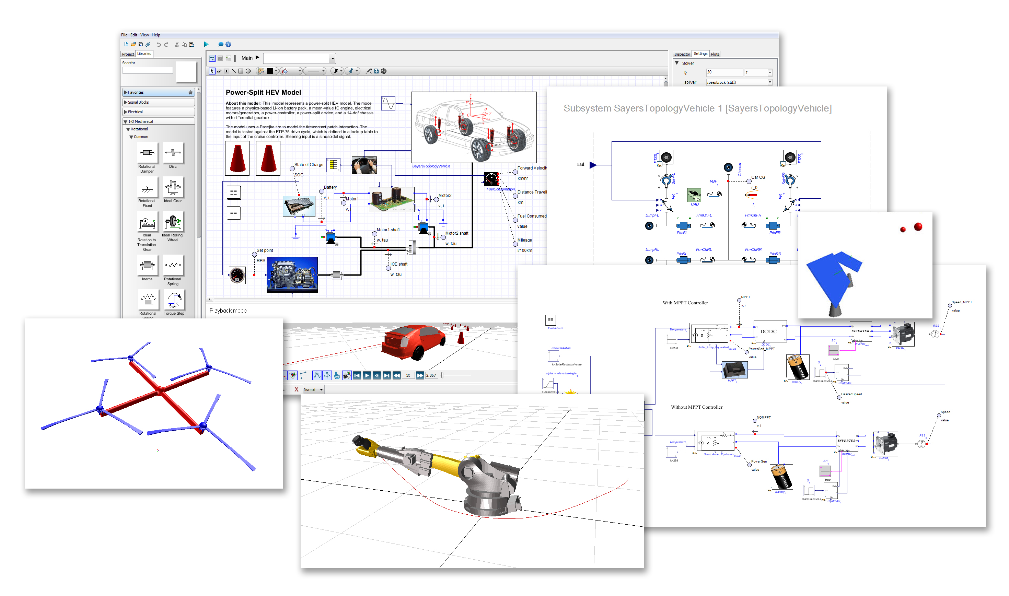
Task: Select the line drawing tool
Action: tap(234, 71)
